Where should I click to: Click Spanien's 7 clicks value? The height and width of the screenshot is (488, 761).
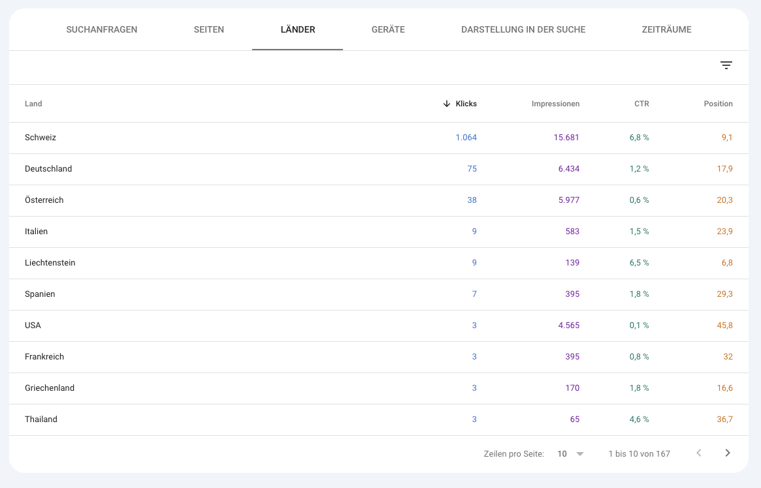(x=474, y=294)
